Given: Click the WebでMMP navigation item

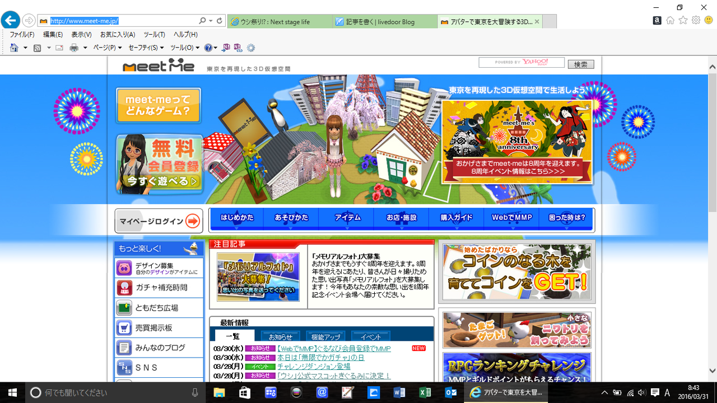Looking at the screenshot, I should (x=511, y=218).
